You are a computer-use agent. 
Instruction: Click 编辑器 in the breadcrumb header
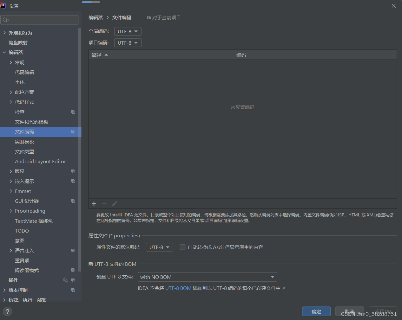(96, 17)
